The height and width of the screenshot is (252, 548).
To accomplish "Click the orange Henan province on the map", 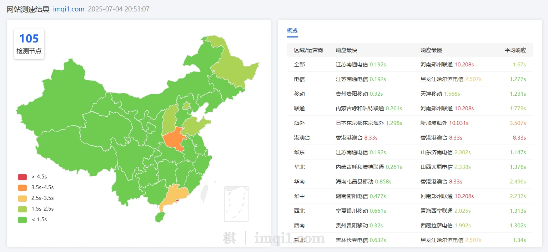I will pos(174,140).
